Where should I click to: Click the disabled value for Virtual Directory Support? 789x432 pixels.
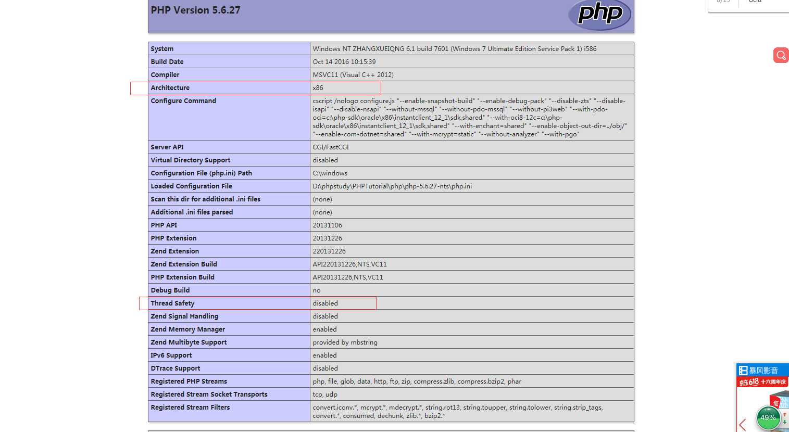click(325, 160)
